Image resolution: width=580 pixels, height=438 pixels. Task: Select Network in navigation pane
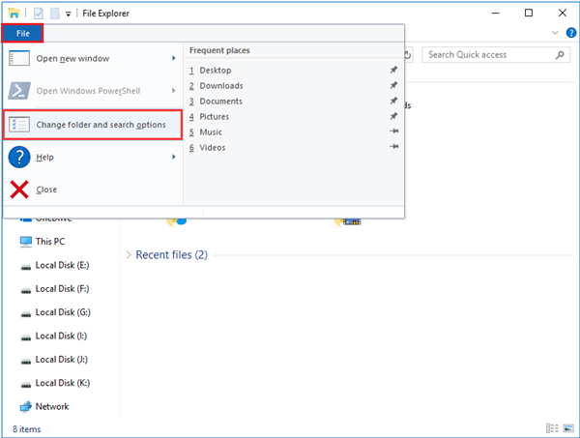[x=52, y=406]
